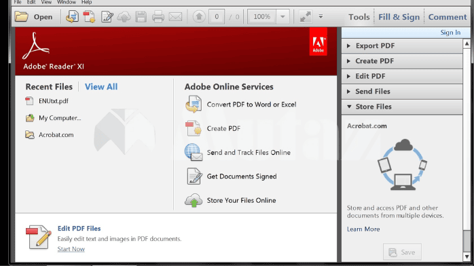Open the File menu
Viewport: 474px width, 266px height.
click(18, 2)
